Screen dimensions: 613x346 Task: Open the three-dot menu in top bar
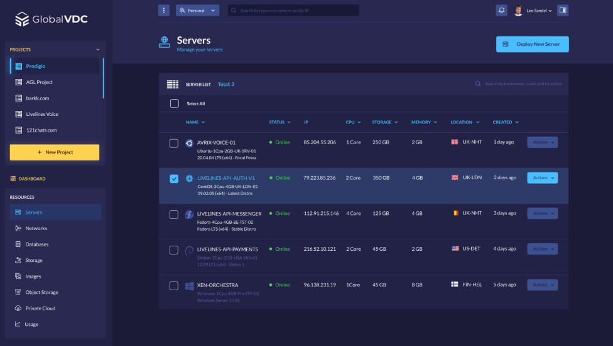point(164,11)
